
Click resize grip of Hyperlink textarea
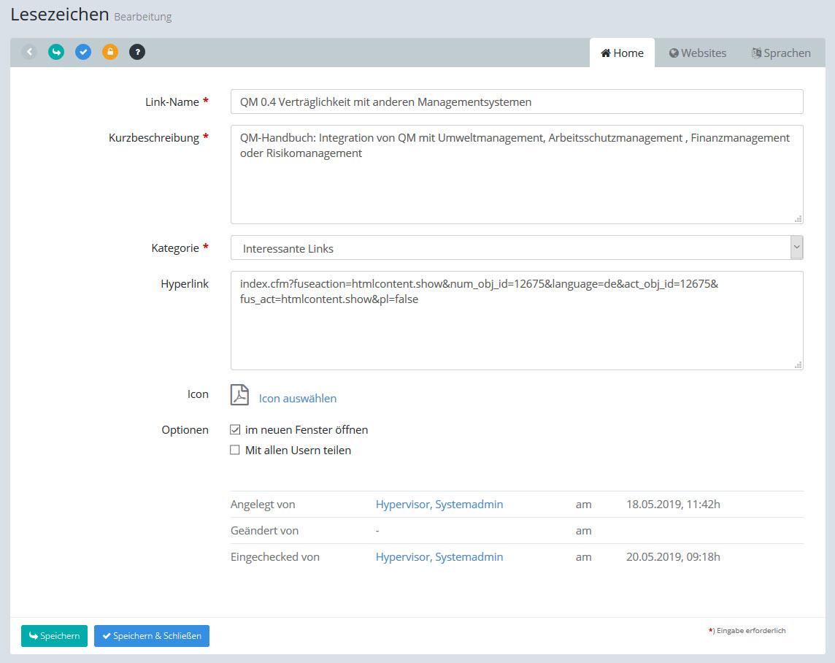(x=798, y=364)
